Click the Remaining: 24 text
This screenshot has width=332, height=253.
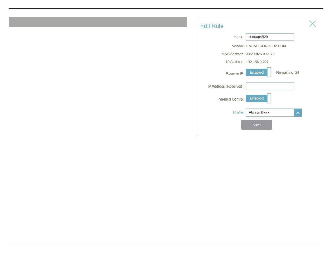pyautogui.click(x=288, y=73)
